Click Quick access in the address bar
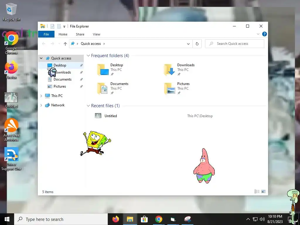This screenshot has height=225, width=300. click(91, 44)
